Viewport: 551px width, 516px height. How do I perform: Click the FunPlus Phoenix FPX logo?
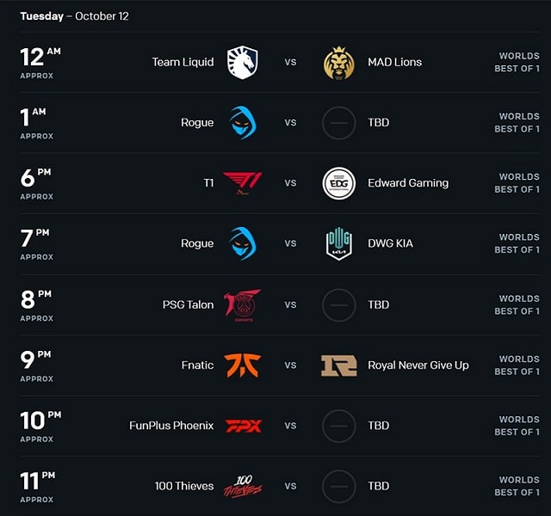243,427
